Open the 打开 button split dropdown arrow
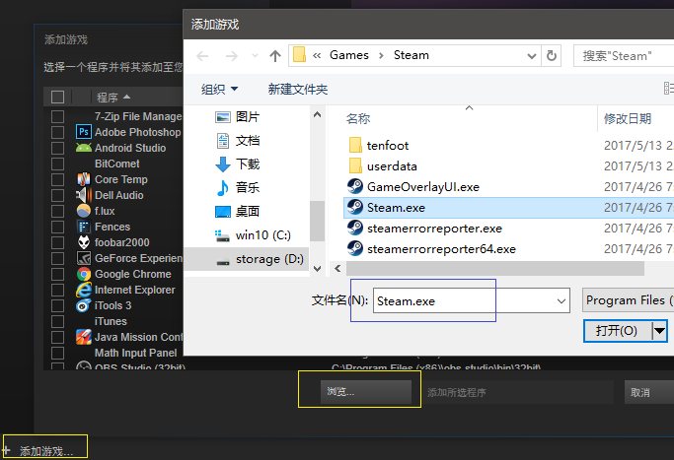Viewport: 674px width, 460px height. tap(659, 331)
